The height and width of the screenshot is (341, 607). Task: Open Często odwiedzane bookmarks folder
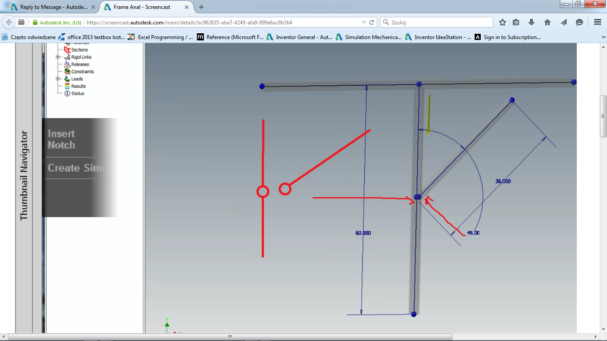29,37
